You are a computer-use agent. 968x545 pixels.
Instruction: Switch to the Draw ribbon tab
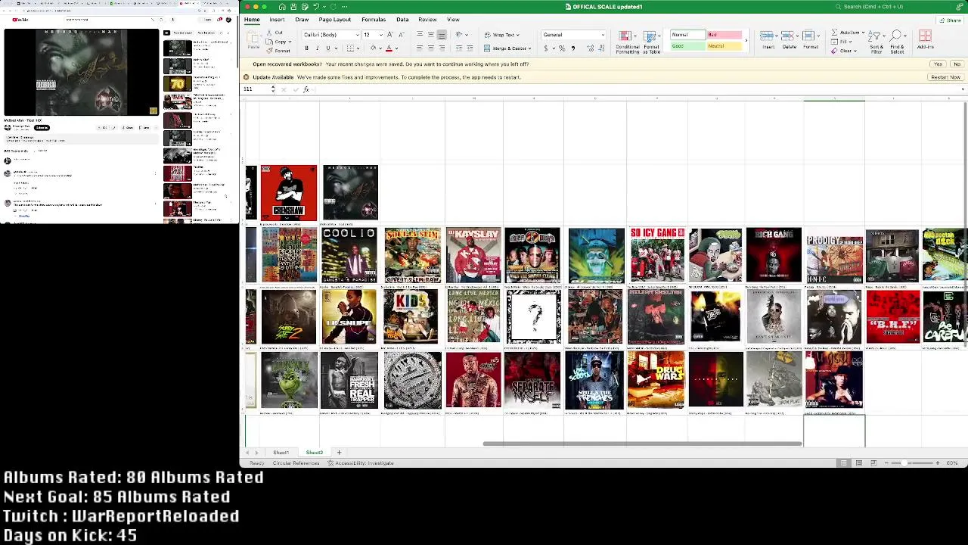pos(302,20)
